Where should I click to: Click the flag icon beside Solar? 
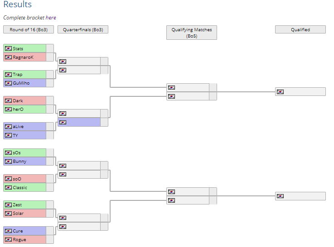coord(8,214)
